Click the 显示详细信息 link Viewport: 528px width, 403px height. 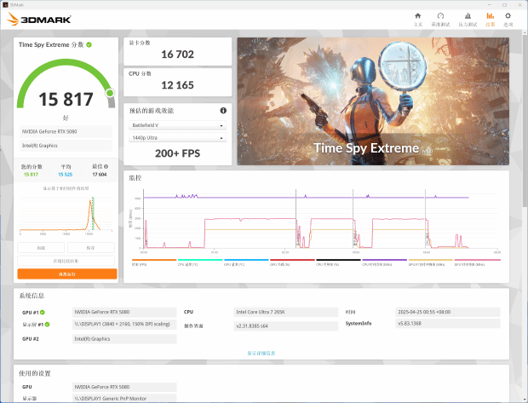[261, 353]
